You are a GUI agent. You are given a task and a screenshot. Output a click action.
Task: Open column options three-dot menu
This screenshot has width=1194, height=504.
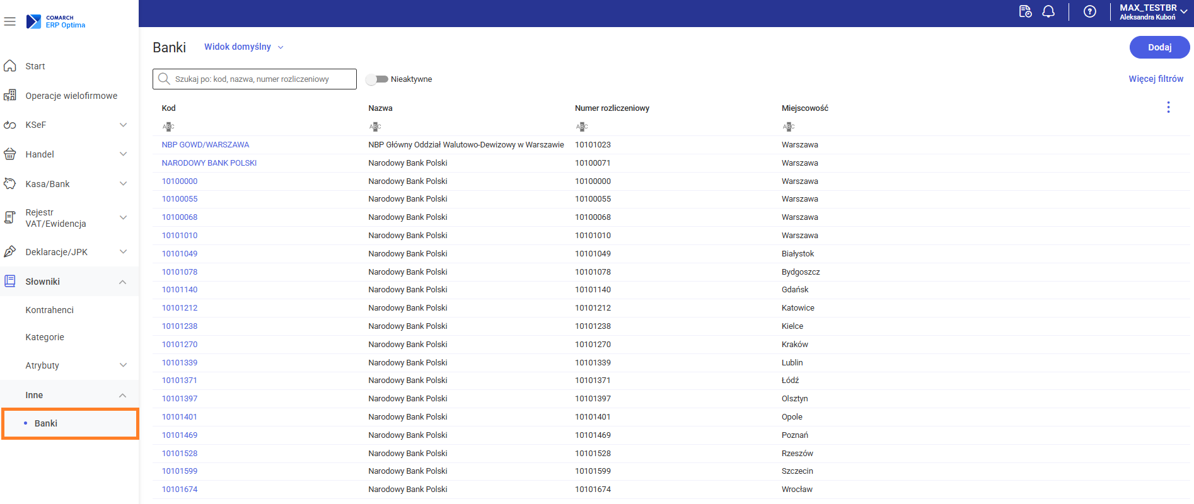1168,108
